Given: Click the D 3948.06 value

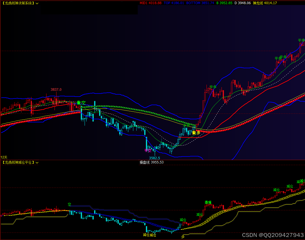Looking at the screenshot, I should click(243, 3).
